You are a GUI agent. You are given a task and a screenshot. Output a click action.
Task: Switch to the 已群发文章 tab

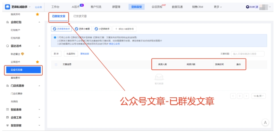(x=59, y=16)
